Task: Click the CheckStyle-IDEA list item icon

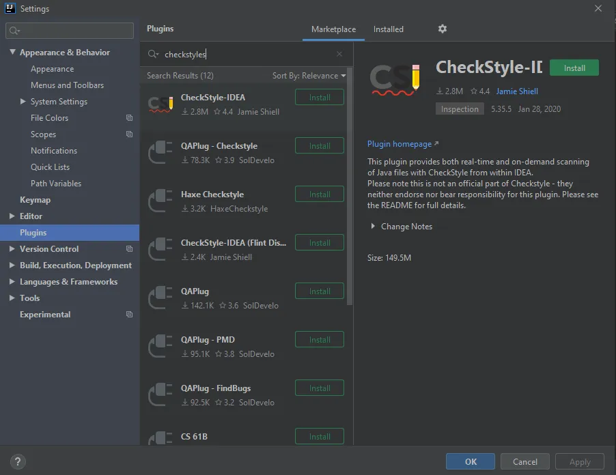Action: point(160,104)
